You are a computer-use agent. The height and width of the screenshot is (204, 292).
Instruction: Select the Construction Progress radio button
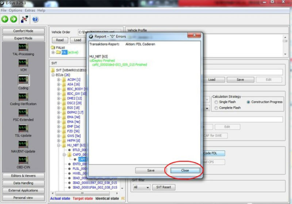(248, 102)
